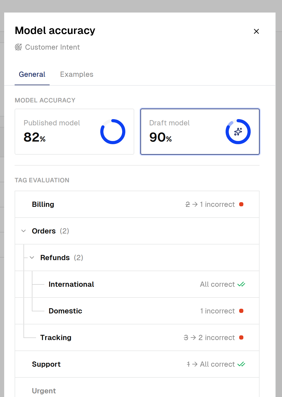Click the Published model accuracy ring
This screenshot has width=282, height=397.
point(113,132)
